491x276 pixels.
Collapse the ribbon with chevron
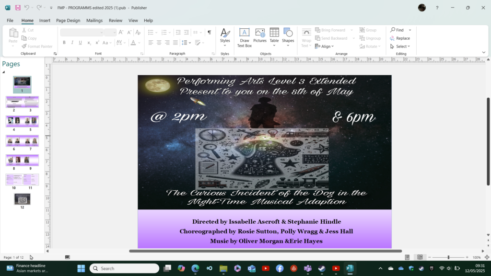pos(484,53)
